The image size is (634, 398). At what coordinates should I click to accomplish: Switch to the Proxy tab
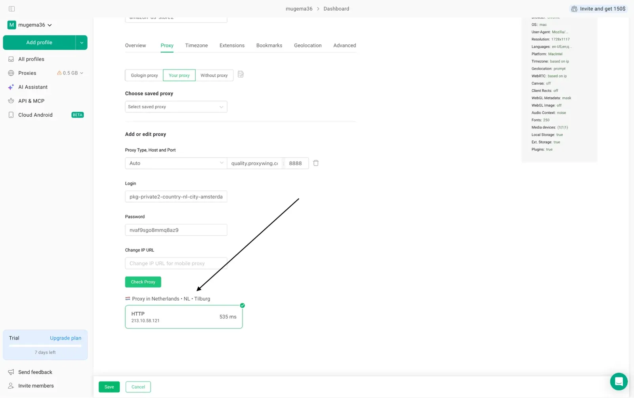(x=167, y=45)
